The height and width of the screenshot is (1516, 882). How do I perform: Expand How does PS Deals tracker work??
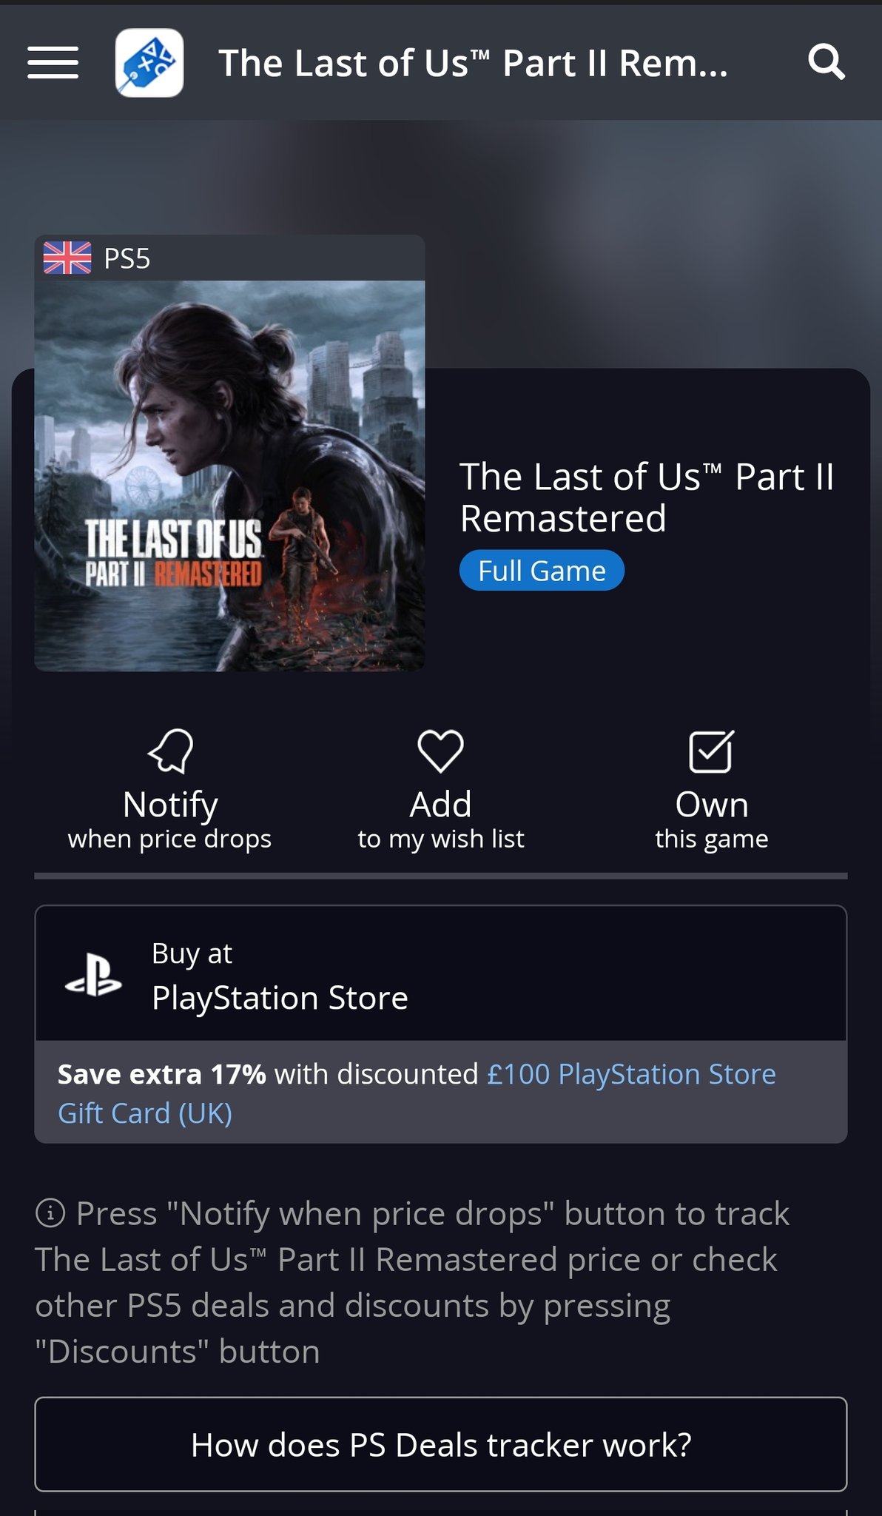click(x=441, y=1444)
